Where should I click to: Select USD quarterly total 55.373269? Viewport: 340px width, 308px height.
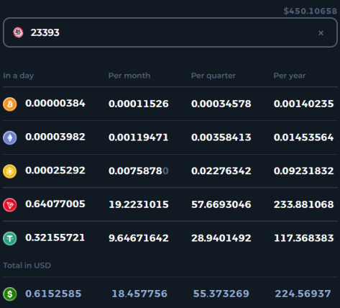pyautogui.click(x=221, y=294)
